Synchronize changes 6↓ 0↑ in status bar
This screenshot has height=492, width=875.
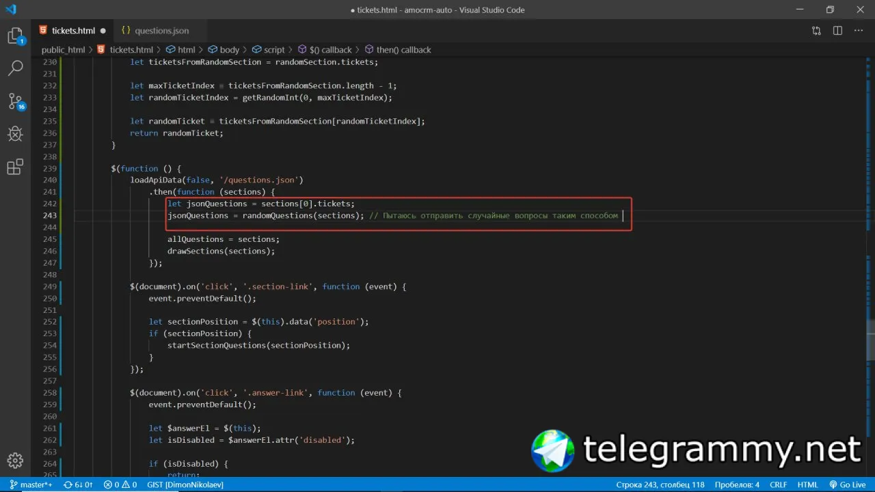[x=78, y=484]
